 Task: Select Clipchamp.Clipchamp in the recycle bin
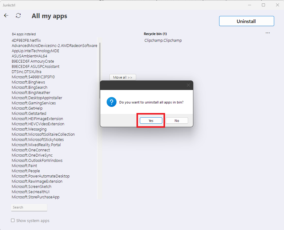pos(163,41)
